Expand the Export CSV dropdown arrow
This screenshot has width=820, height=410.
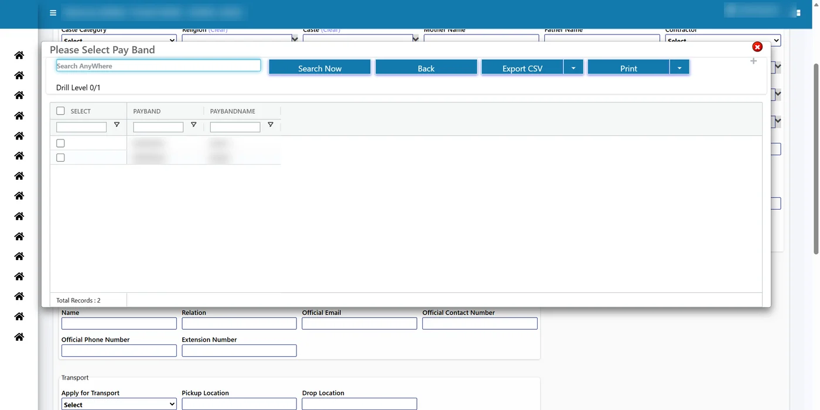(x=573, y=68)
